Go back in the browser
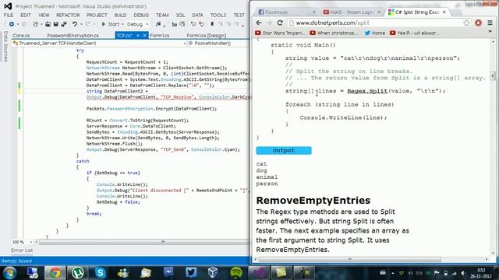This screenshot has width=499, height=280. pyautogui.click(x=259, y=23)
